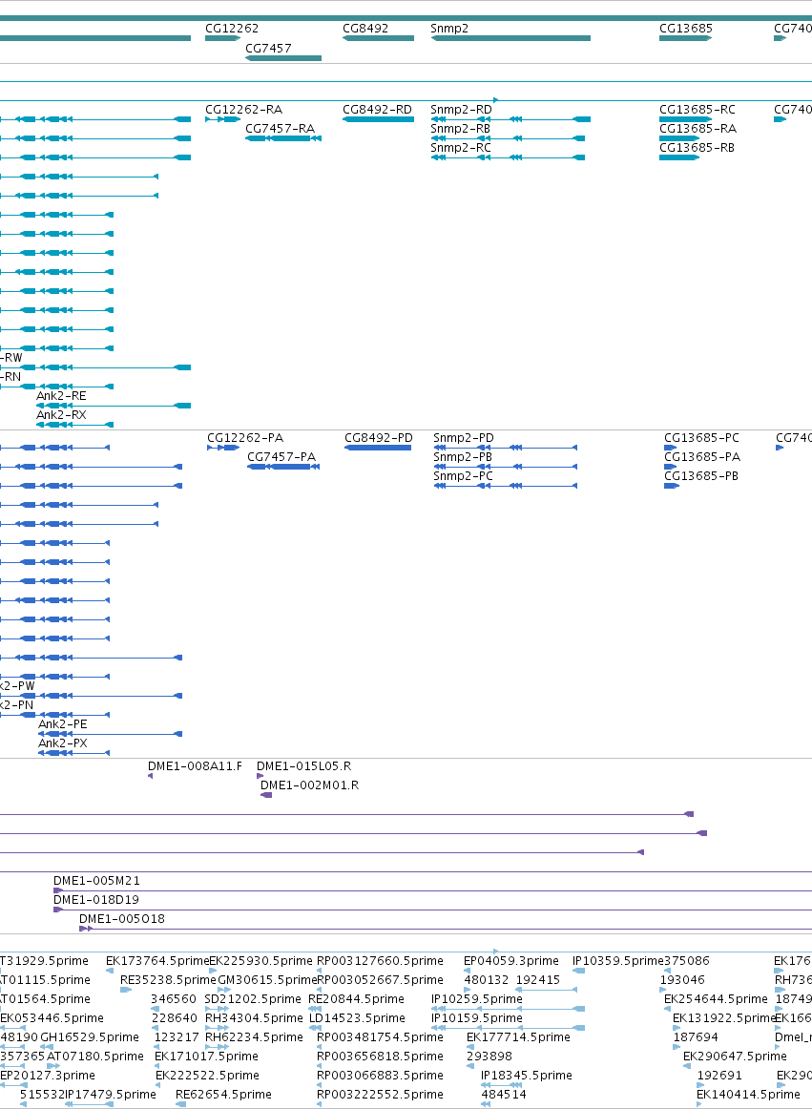The width and height of the screenshot is (812, 1109).
Task: Select the Ank2-RX transcript label
Action: coord(61,415)
